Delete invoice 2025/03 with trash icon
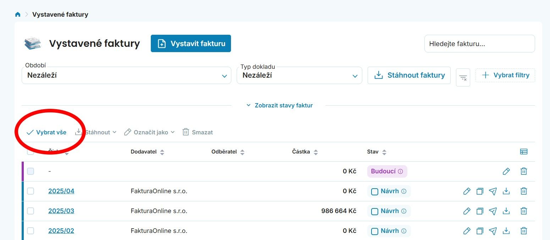The height and width of the screenshot is (240, 550). 524,211
